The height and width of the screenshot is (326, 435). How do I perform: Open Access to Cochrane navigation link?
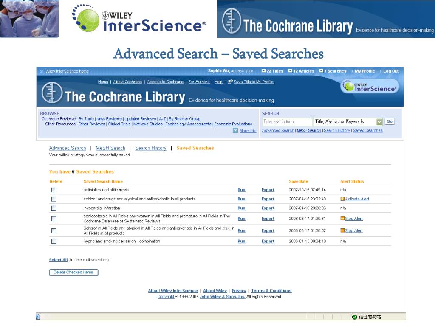[165, 81]
